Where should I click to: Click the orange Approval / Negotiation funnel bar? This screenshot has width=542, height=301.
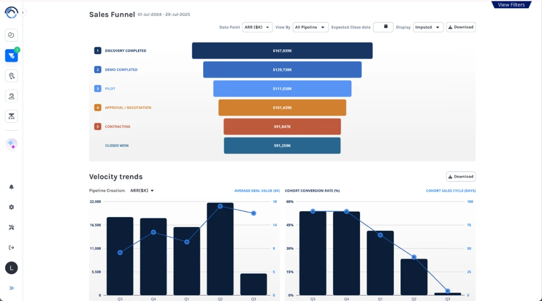(x=282, y=108)
